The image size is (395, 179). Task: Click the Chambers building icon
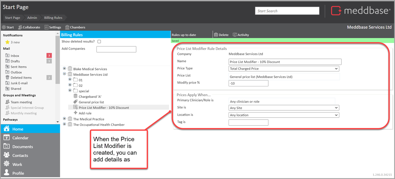[x=67, y=27]
